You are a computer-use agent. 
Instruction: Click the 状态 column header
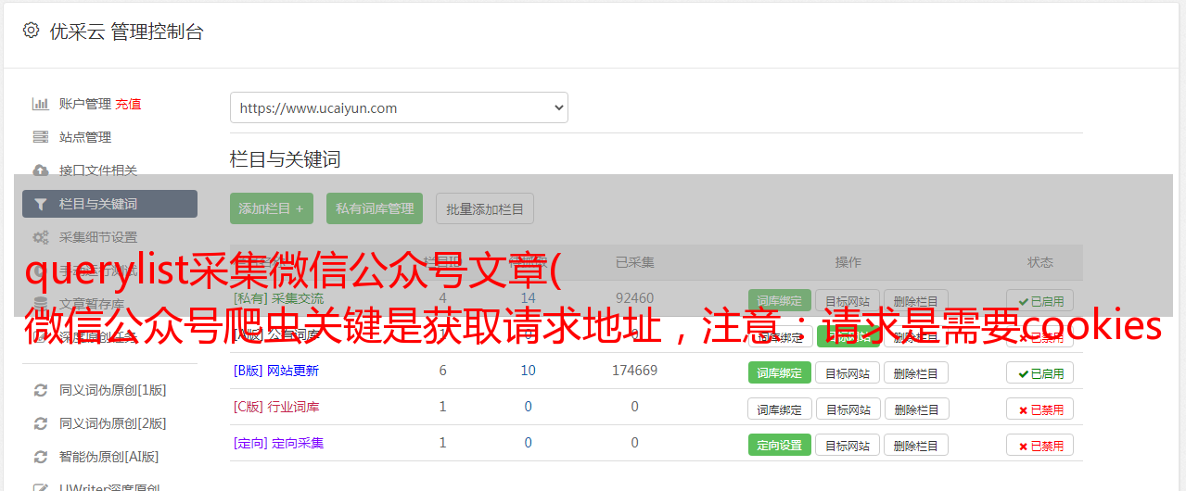pos(1040,262)
